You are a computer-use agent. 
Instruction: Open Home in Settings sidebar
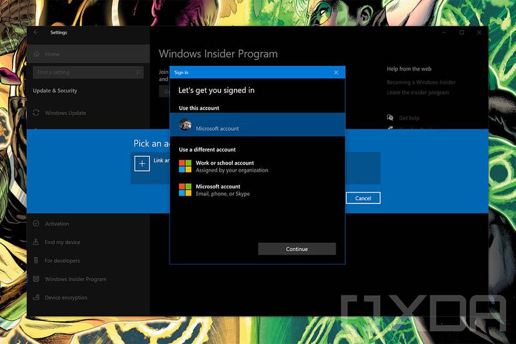88,54
